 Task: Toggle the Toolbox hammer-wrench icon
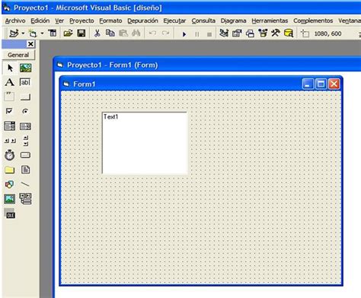point(276,33)
